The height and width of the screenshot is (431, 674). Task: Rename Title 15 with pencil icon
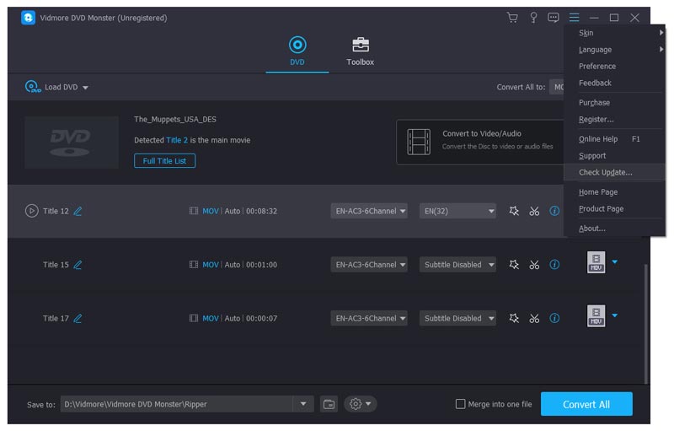tap(78, 265)
